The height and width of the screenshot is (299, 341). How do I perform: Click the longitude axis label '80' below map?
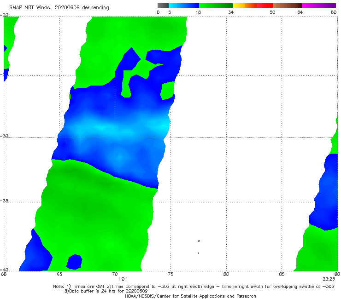tap(226, 274)
